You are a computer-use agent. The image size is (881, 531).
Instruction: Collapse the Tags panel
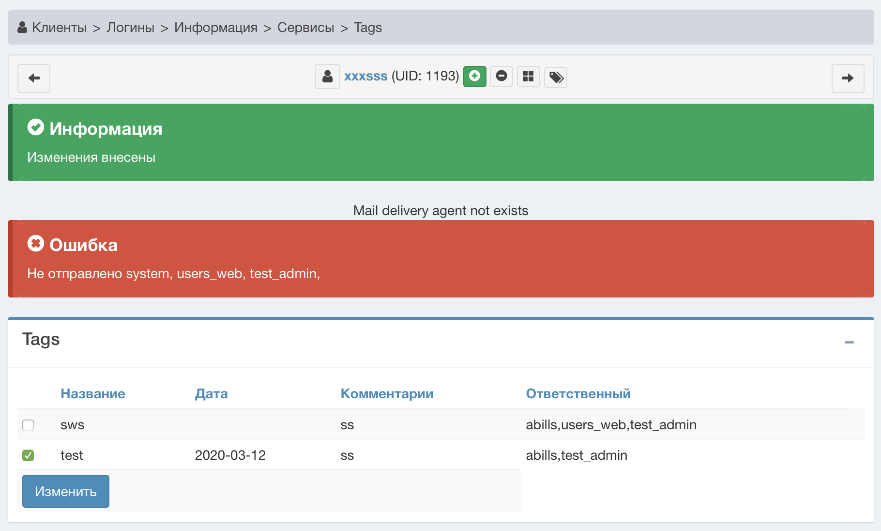[x=849, y=343]
